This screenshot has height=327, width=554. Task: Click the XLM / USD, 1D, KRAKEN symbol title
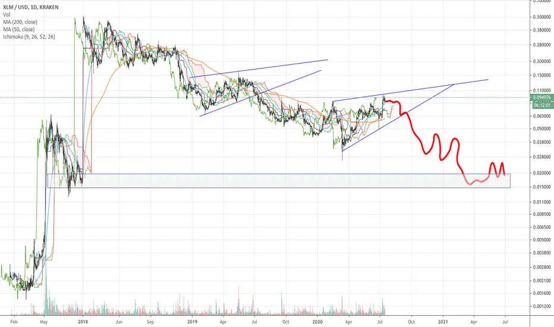pos(31,7)
